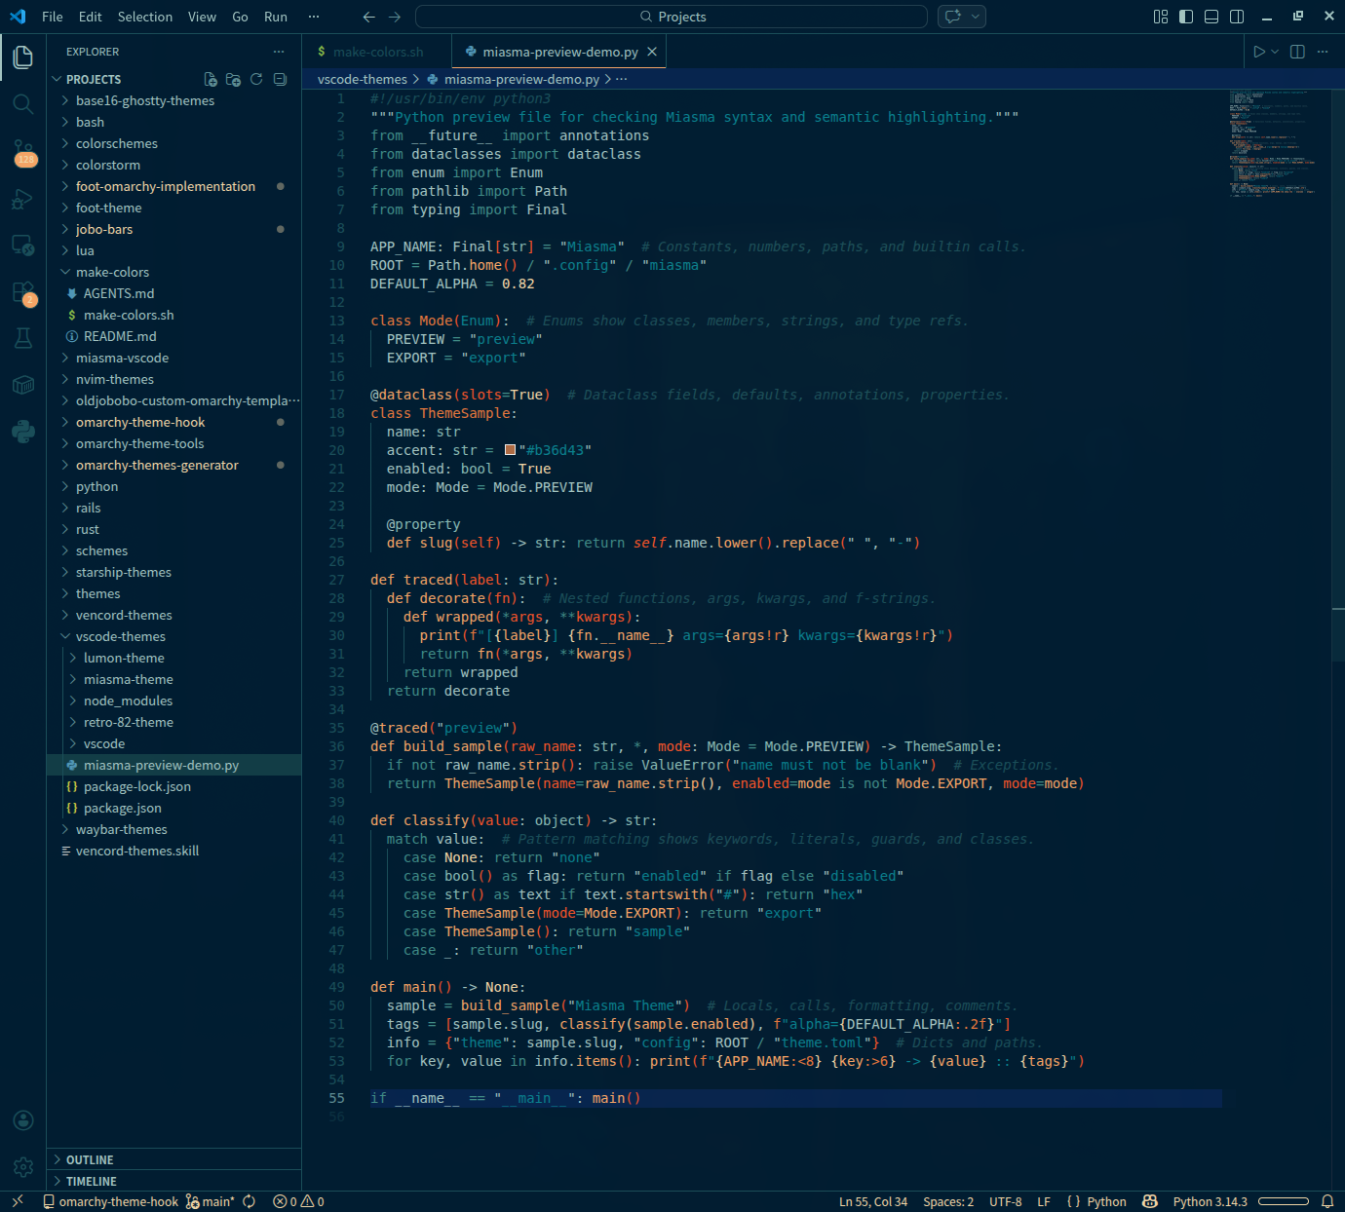Viewport: 1345px width, 1212px height.
Task: Split the editor to the right
Action: tap(1297, 52)
